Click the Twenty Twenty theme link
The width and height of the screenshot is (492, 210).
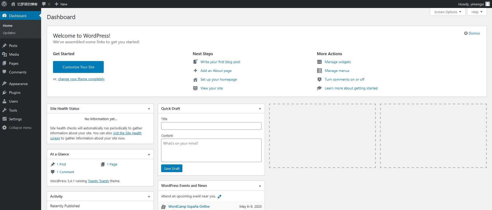[x=99, y=181]
